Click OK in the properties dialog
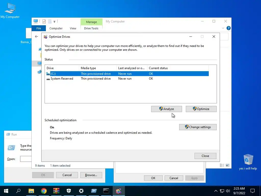This screenshot has width=261, height=196. click(x=153, y=178)
